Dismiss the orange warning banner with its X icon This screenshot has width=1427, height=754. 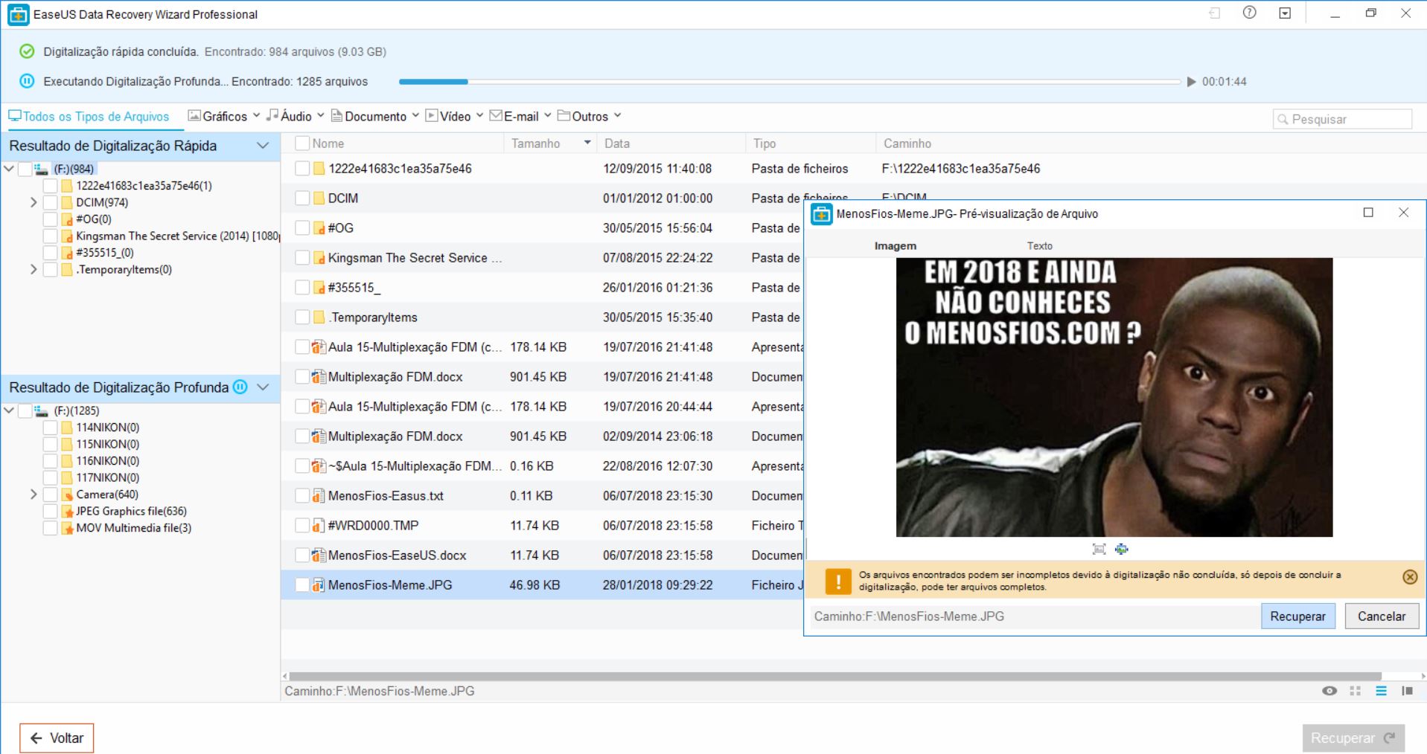coord(1410,577)
